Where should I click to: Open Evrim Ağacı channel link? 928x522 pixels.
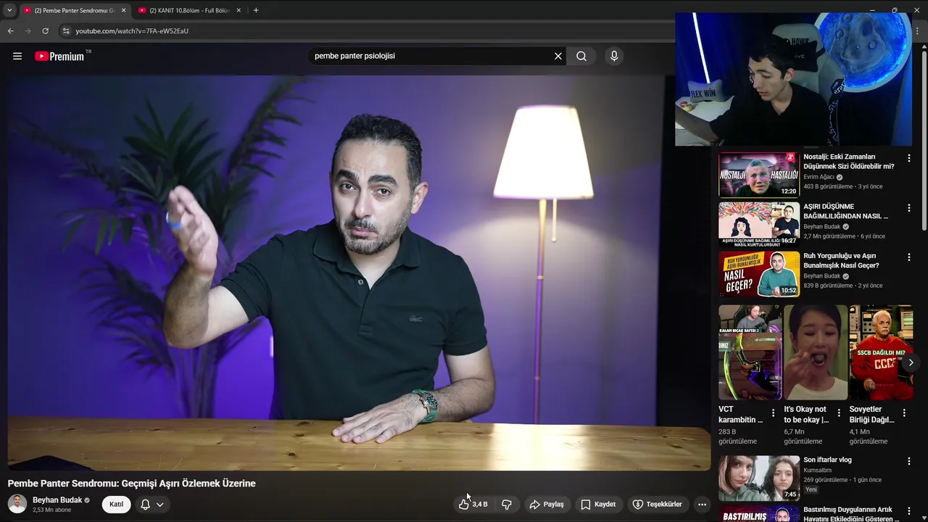[819, 177]
